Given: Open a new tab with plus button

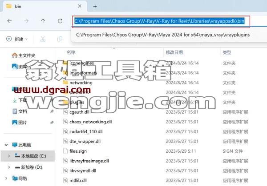Looking at the screenshot, I should tap(95, 7).
